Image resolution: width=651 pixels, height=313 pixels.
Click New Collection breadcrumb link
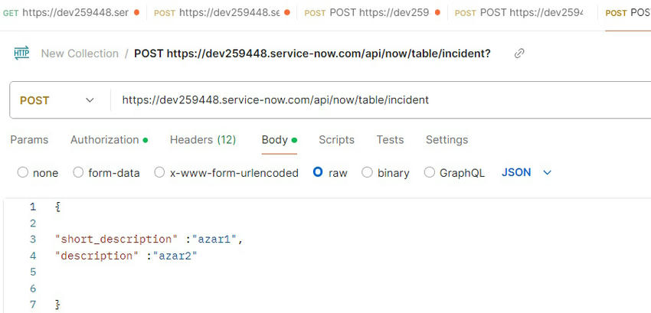click(x=80, y=54)
